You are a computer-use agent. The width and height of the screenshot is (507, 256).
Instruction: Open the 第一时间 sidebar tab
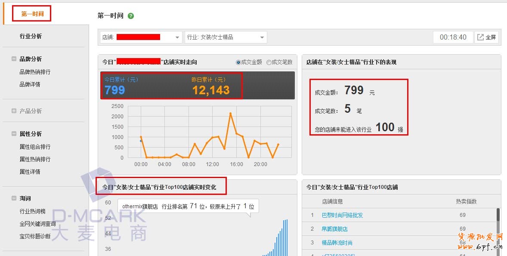[32, 14]
